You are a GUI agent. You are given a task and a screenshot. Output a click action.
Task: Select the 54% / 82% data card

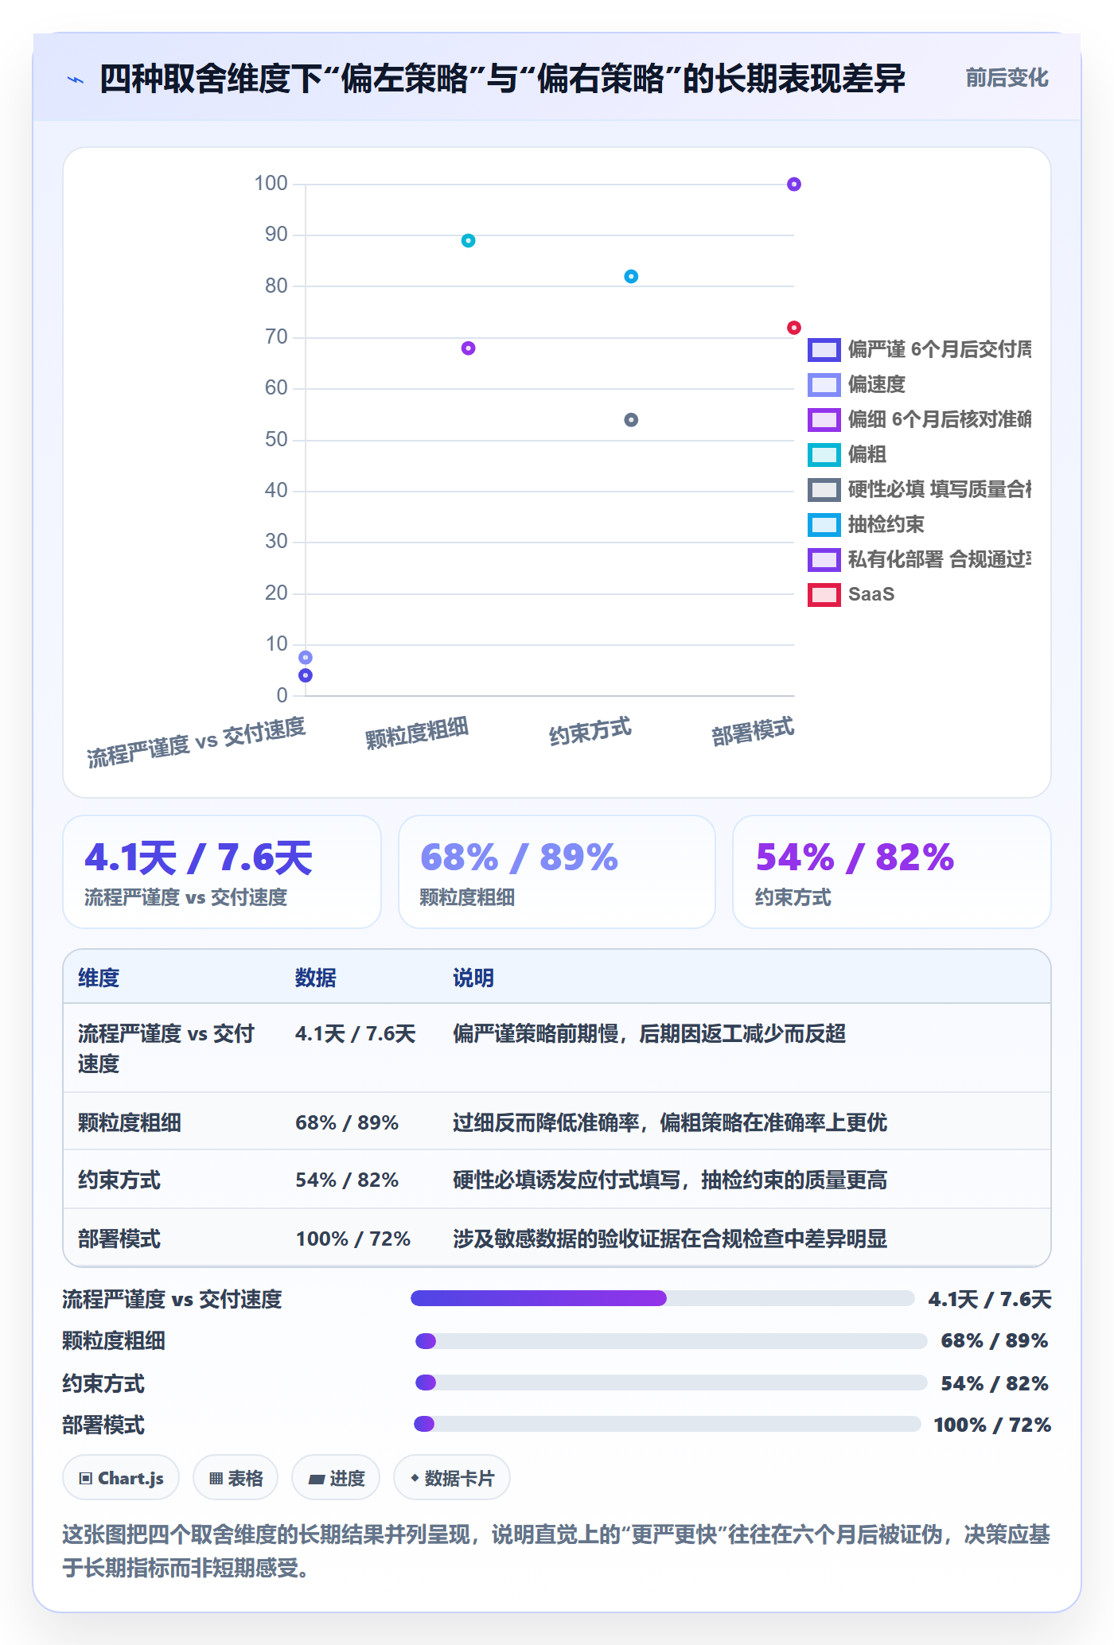pos(892,872)
